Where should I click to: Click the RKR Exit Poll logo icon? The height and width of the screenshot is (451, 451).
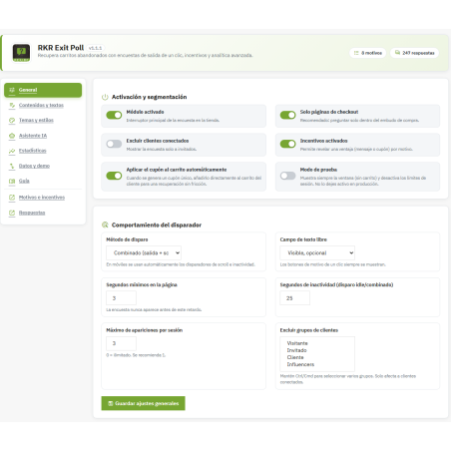pyautogui.click(x=21, y=53)
